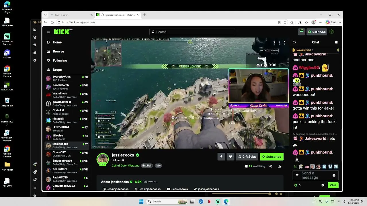Image resolution: width=367 pixels, height=206 pixels.
Task: Open Netflix from the taskbar
Action: pos(209,201)
